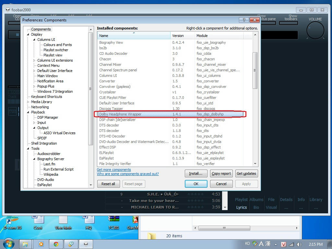Click Get updates button
Image resolution: width=332 pixels, height=249 pixels.
pyautogui.click(x=246, y=173)
